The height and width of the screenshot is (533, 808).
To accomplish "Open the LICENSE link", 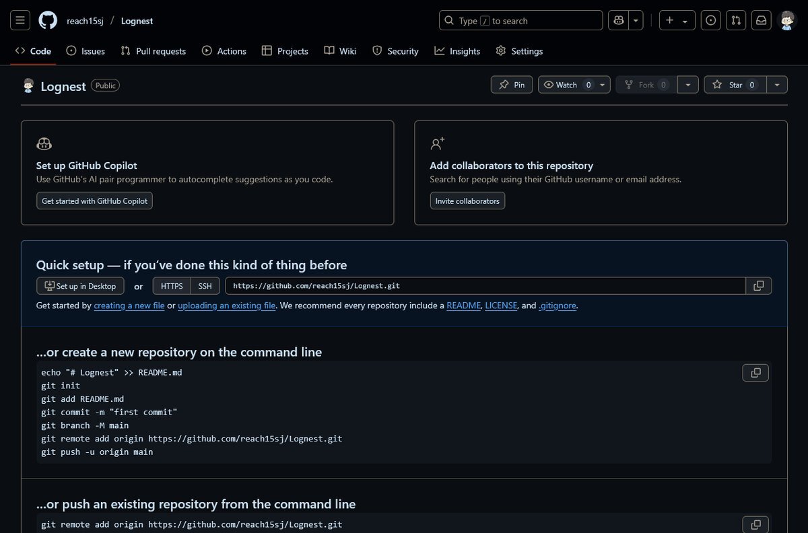I will click(x=501, y=306).
